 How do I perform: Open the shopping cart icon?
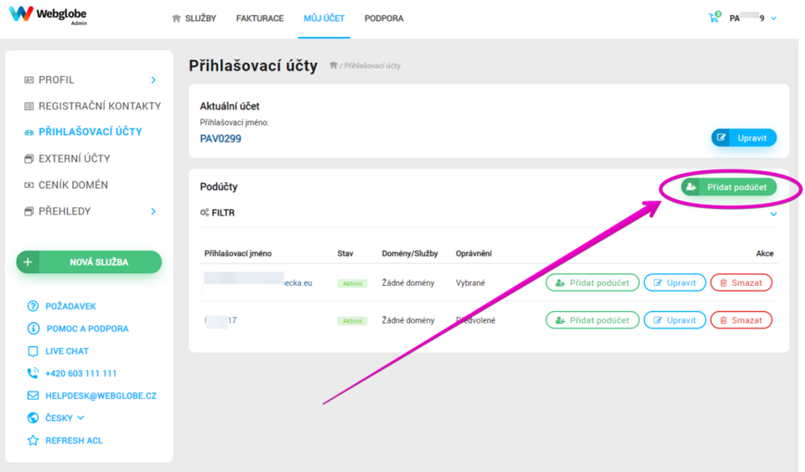click(714, 18)
